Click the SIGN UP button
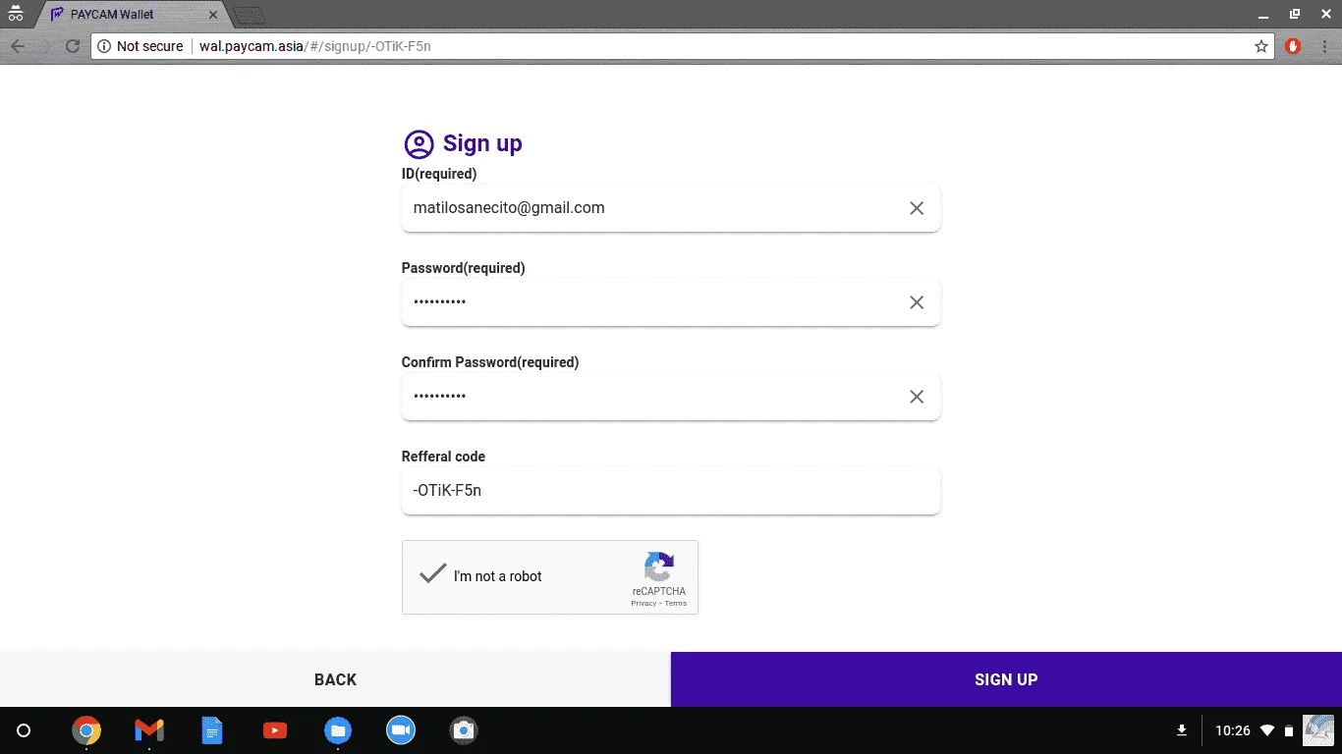 1006,679
